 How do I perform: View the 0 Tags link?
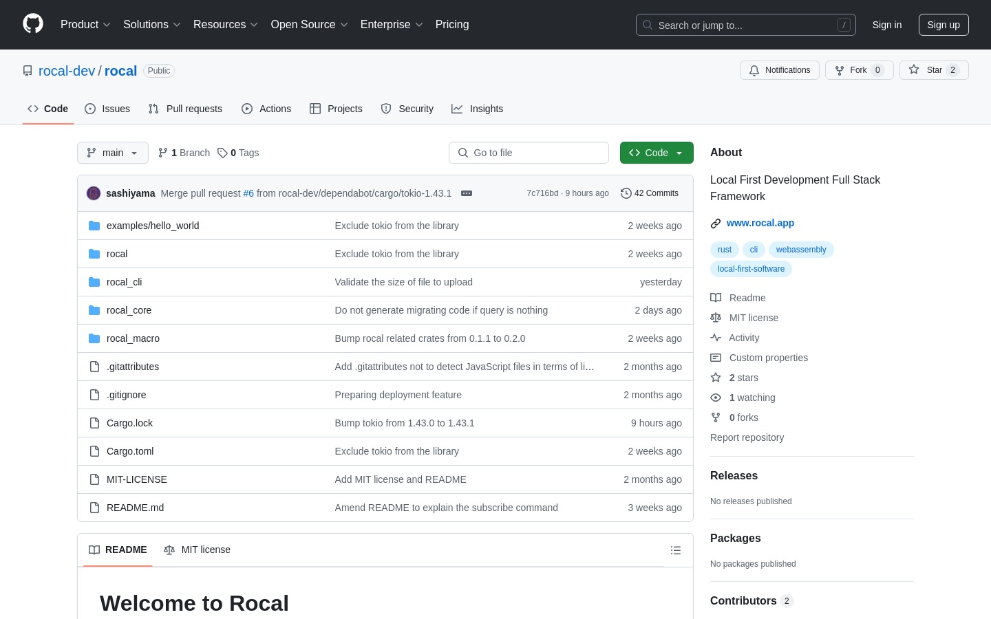(x=238, y=153)
